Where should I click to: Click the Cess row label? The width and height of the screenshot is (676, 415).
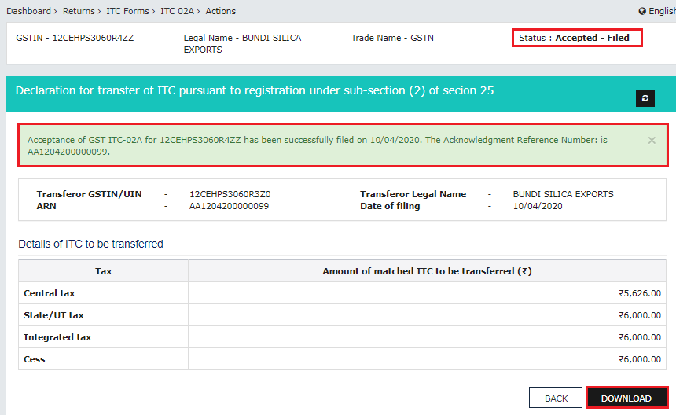coord(34,359)
